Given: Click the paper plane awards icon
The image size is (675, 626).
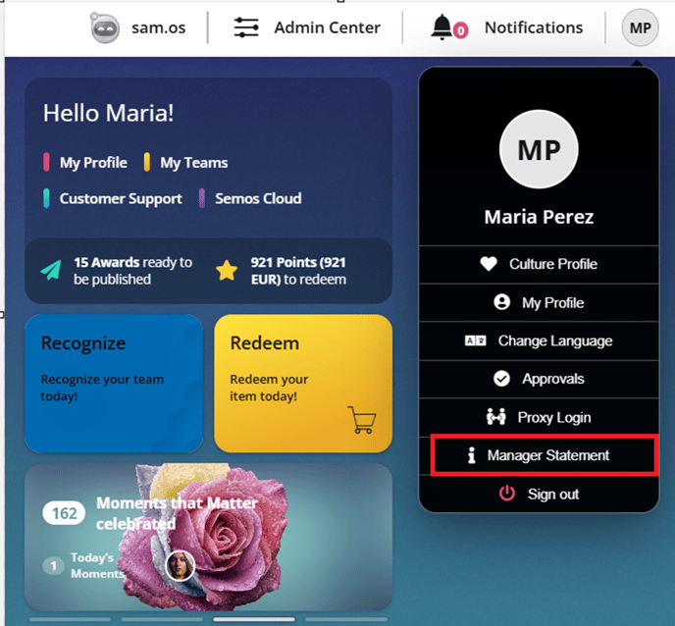Looking at the screenshot, I should click(51, 271).
